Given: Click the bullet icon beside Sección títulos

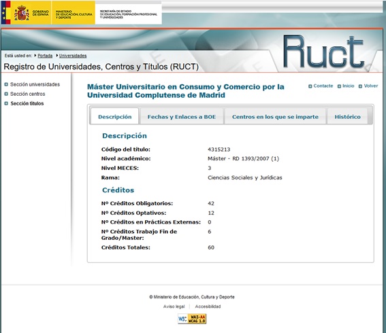Looking at the screenshot, I should point(6,103).
